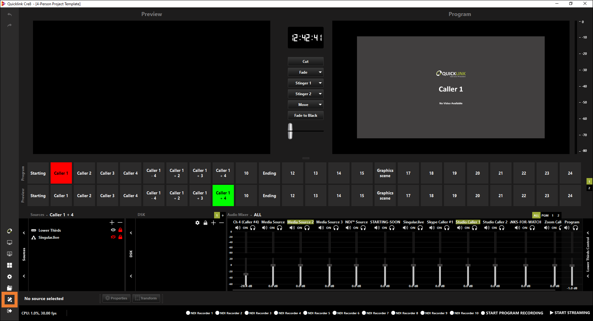Viewport: 593px width, 321px height.
Task: Click the exit icon at sidebar bottom
Action: [x=10, y=311]
